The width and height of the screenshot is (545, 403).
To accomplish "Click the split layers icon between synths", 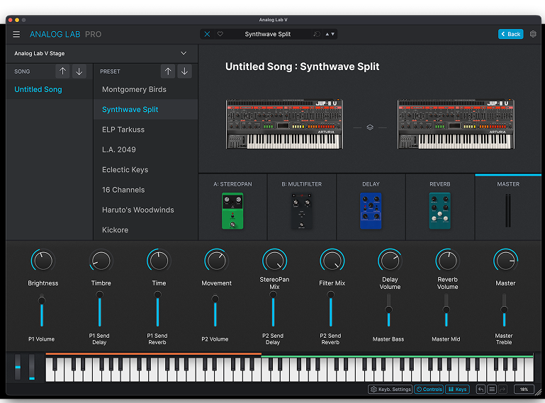I will [x=369, y=127].
